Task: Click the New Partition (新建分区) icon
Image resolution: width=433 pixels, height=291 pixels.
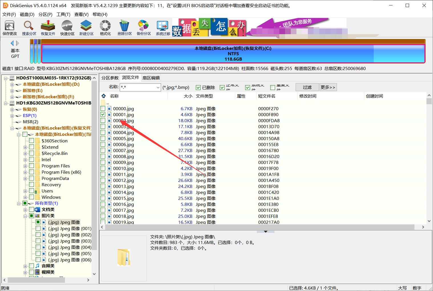Action: coord(86,28)
